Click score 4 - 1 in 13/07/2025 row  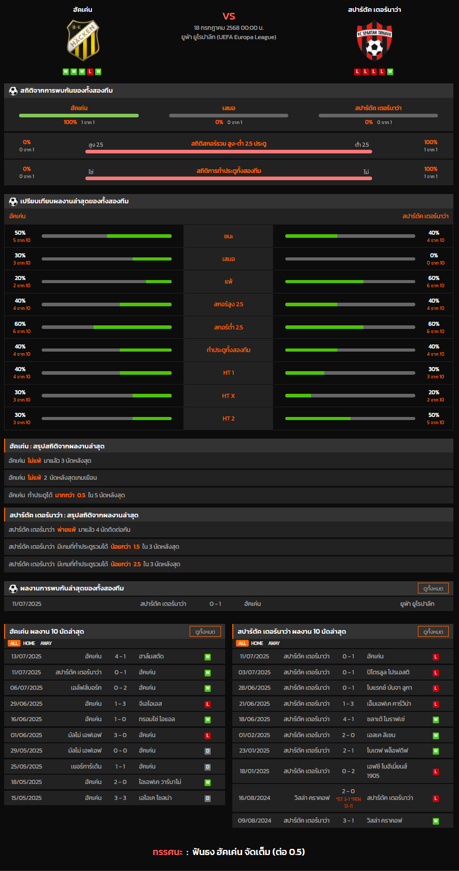(x=120, y=656)
